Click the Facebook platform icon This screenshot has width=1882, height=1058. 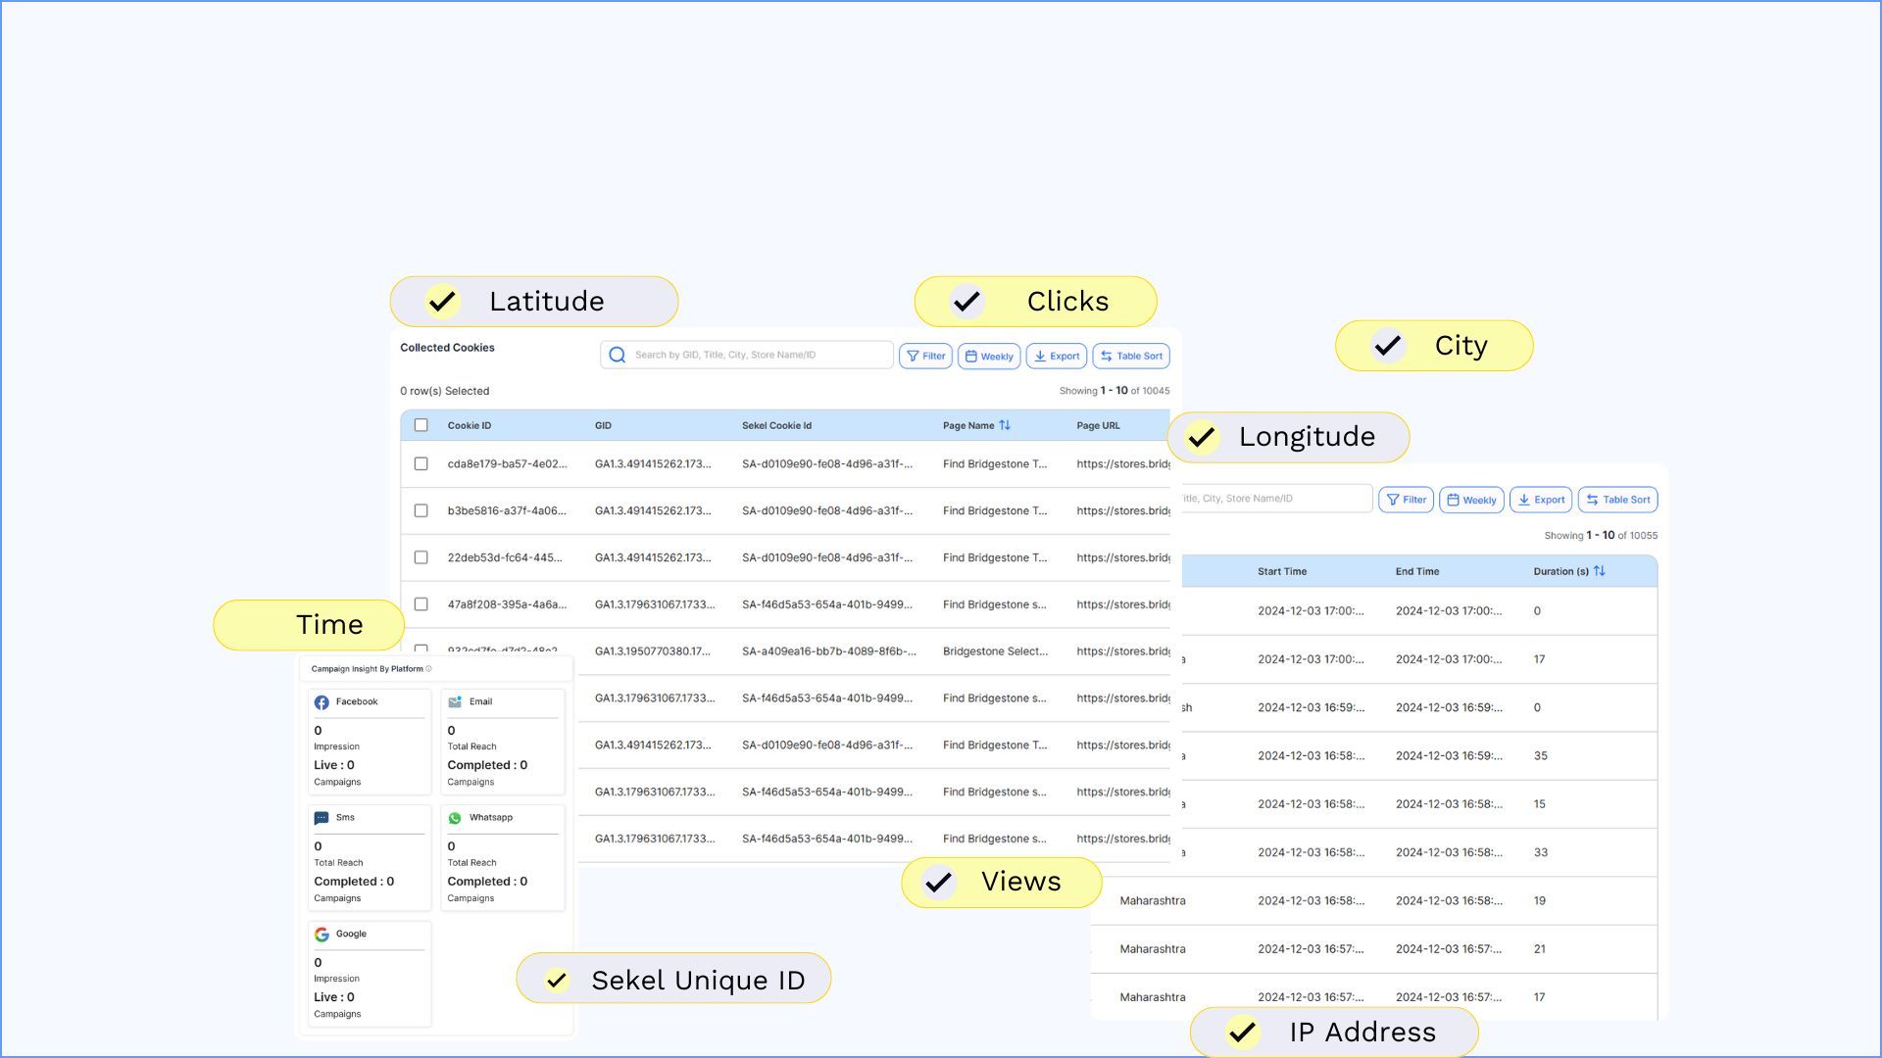322,702
